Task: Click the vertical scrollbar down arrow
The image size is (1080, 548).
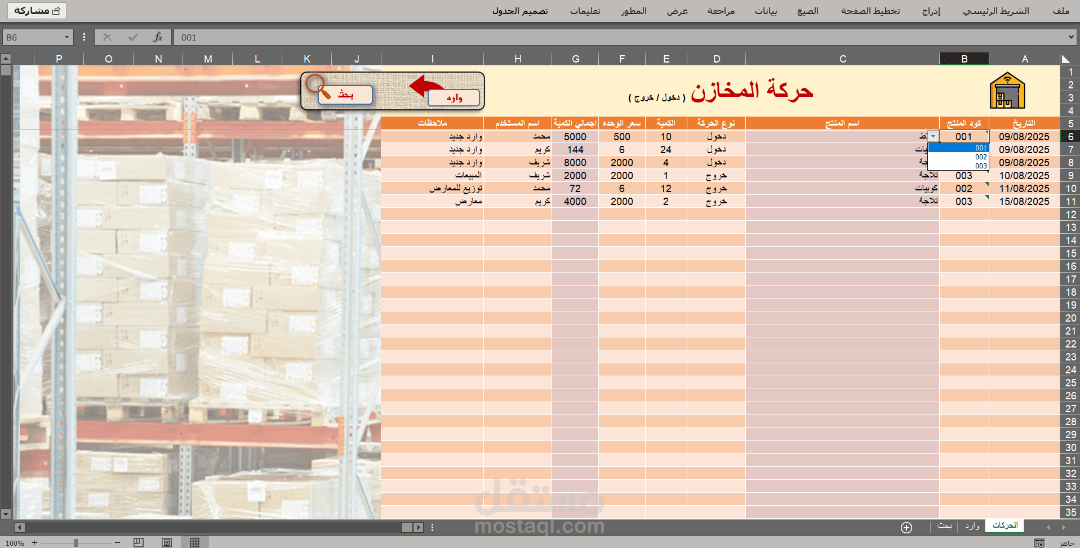Action: tap(6, 514)
